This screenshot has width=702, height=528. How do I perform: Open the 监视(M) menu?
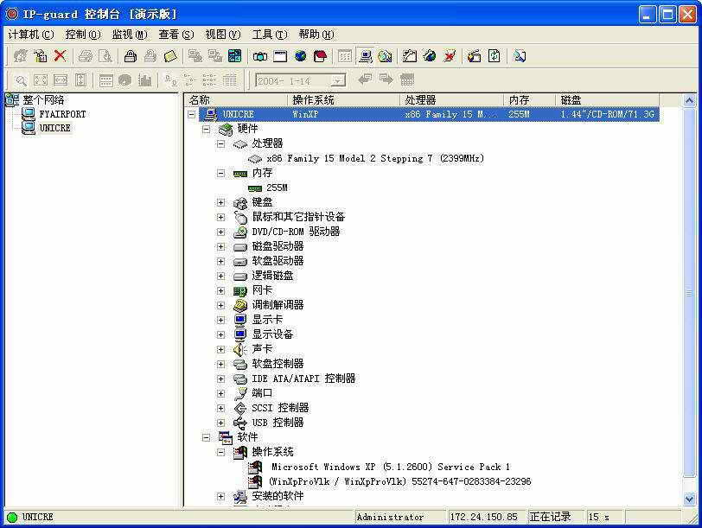pos(129,35)
